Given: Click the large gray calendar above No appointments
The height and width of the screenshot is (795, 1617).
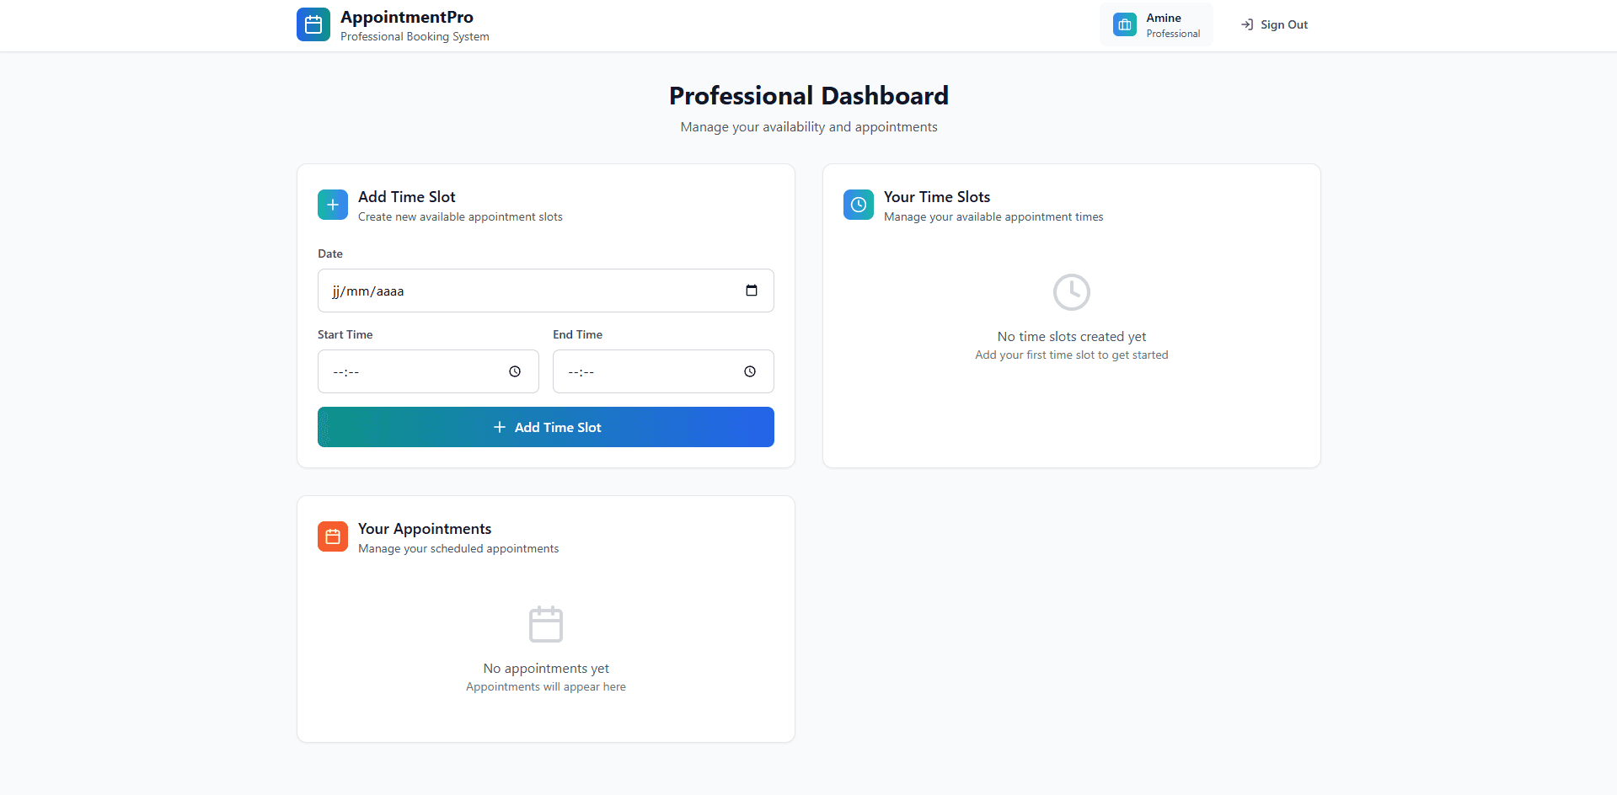Looking at the screenshot, I should click(546, 624).
